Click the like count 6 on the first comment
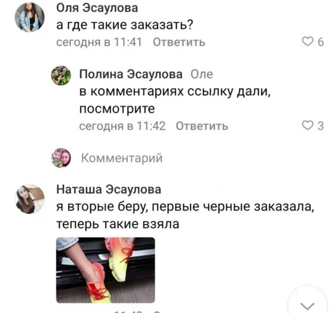The image size is (336, 313). [x=321, y=42]
